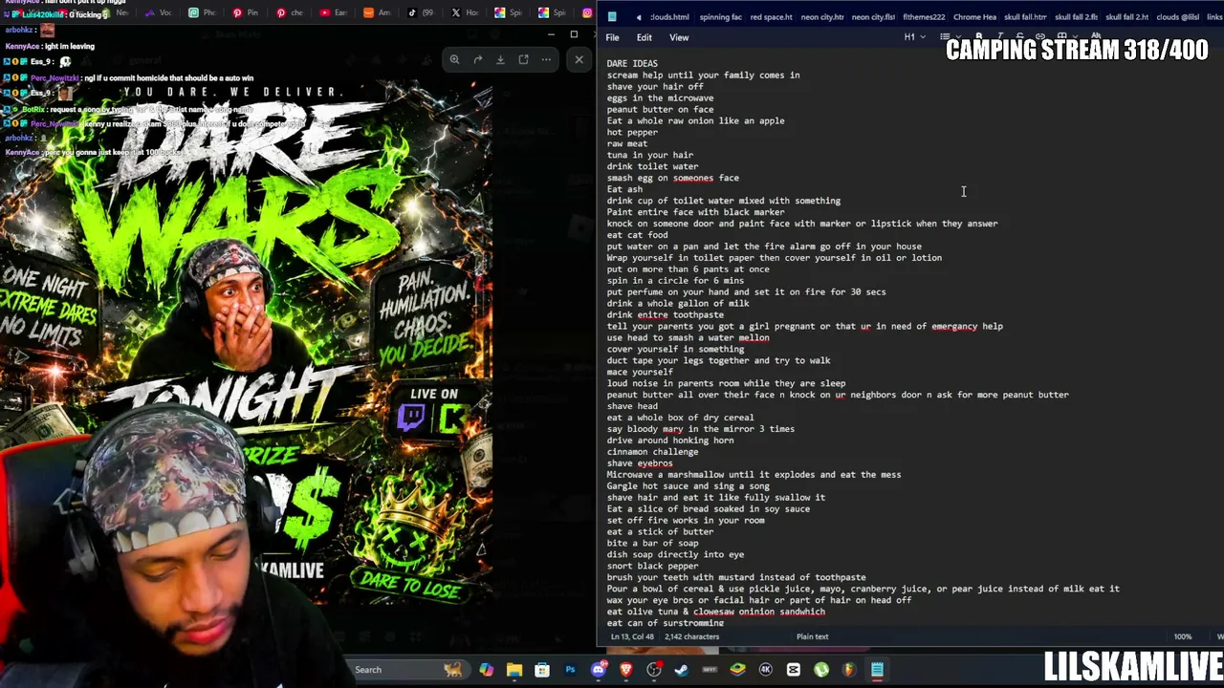The image size is (1224, 688).
Task: Open the image viewer more options menu
Action: click(546, 59)
